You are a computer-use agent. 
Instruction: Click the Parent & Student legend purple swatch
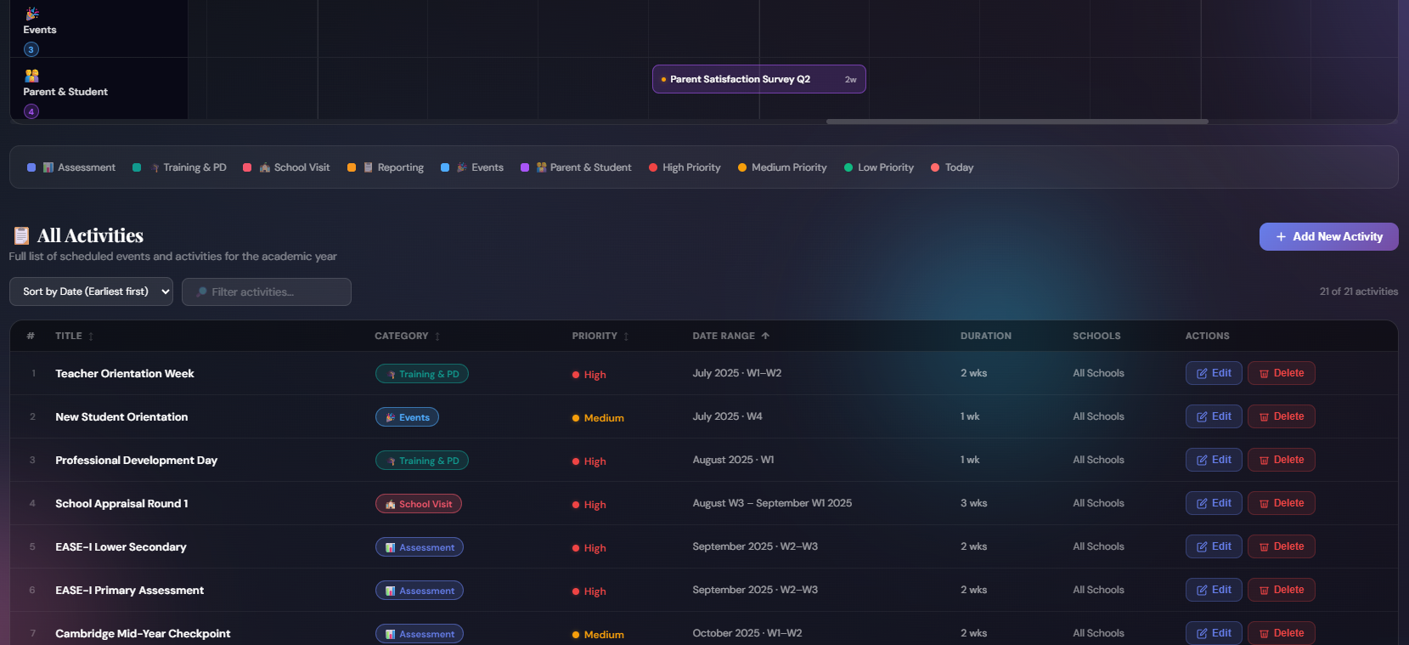click(x=525, y=167)
